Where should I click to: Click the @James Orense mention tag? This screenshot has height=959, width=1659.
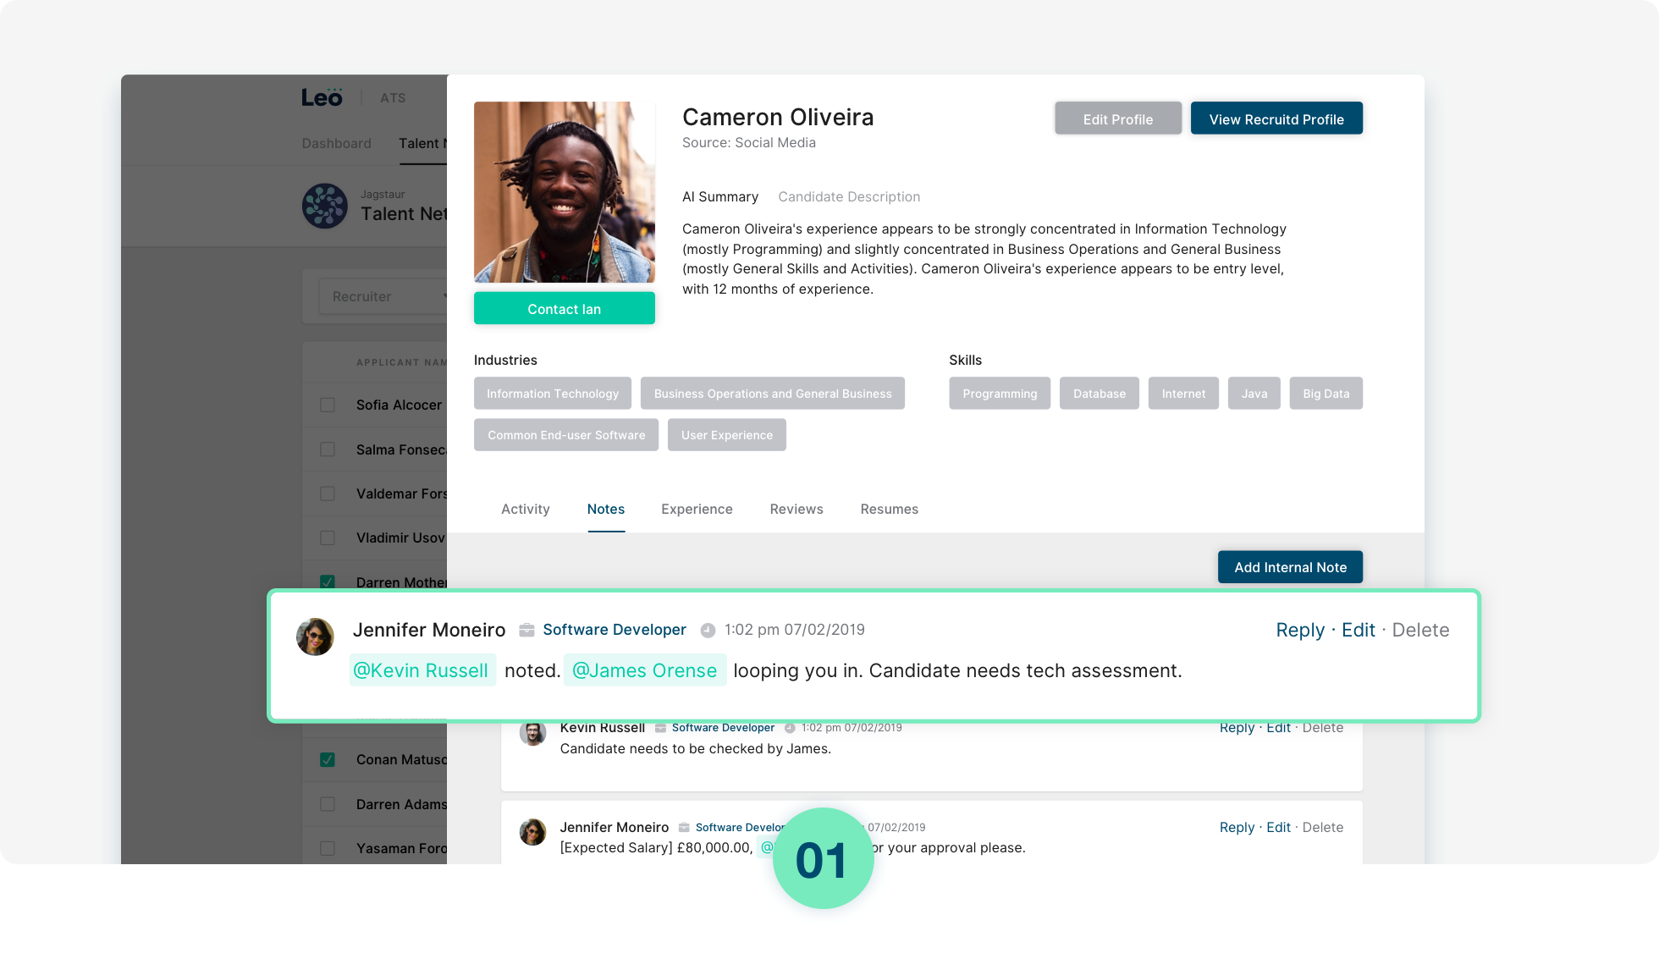coord(644,670)
